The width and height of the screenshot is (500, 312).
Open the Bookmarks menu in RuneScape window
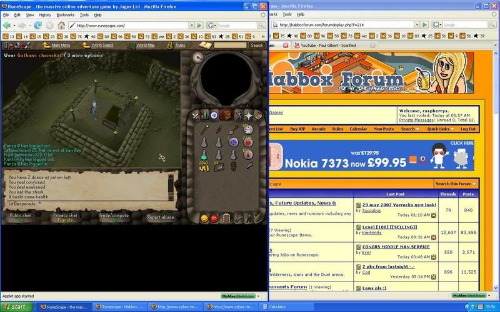pyautogui.click(x=66, y=15)
